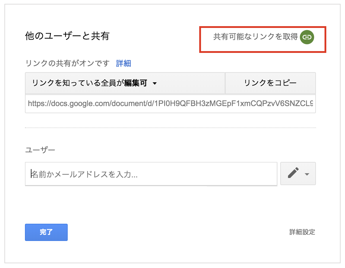Viewport: 345px width, 268px height.
Task: Click the small triangle after 編集可
Action: point(155,83)
